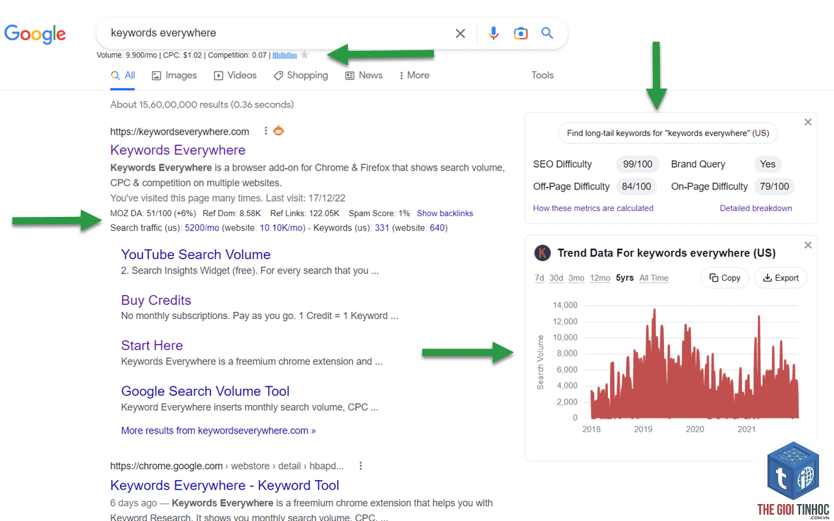The image size is (834, 521).
Task: Click the Brand Query Yes value
Action: (768, 164)
